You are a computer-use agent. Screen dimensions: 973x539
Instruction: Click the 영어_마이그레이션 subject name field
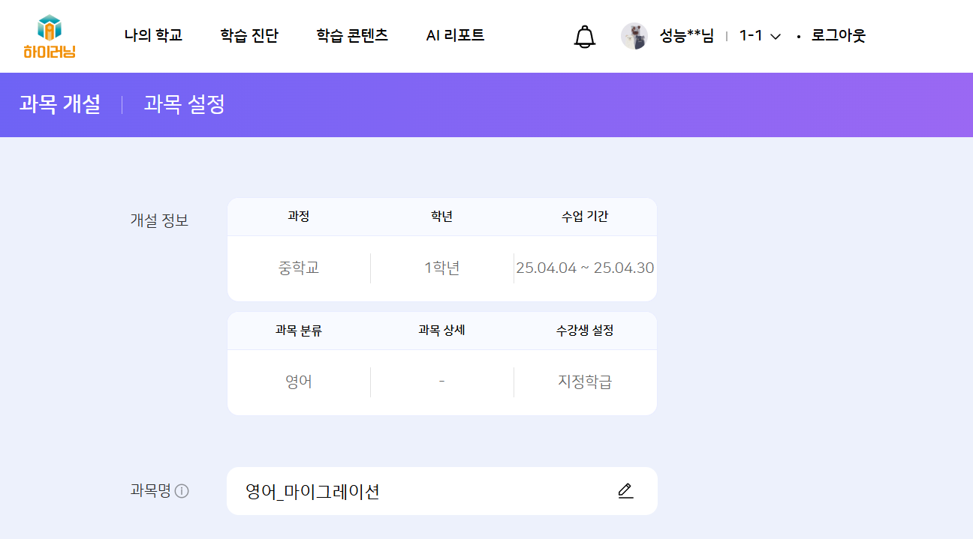point(420,492)
